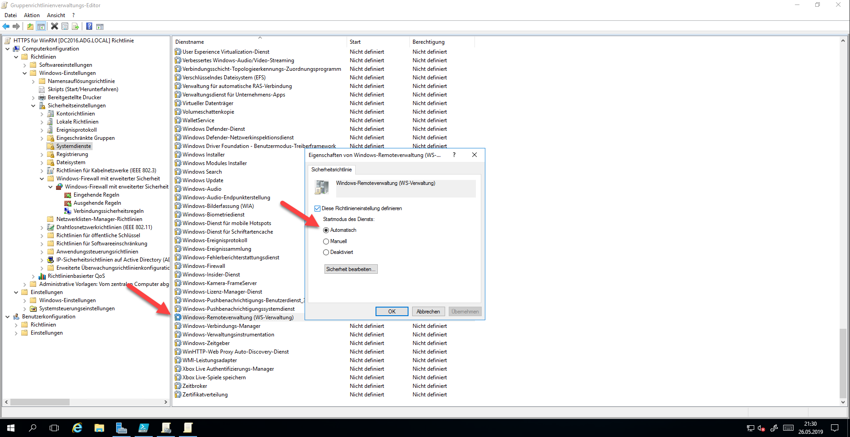Sort by Start column header
850x437 pixels.
(x=379, y=42)
